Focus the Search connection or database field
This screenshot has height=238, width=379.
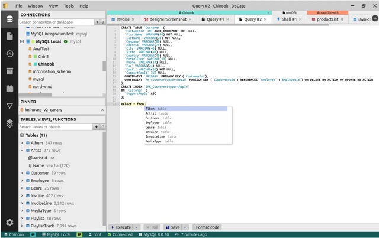56,22
